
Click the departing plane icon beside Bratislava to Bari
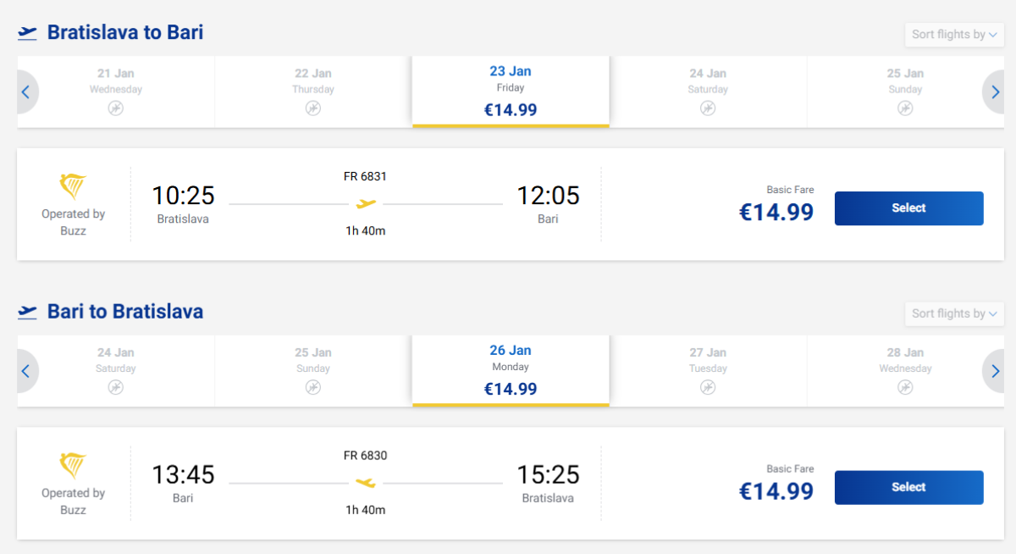pos(28,33)
